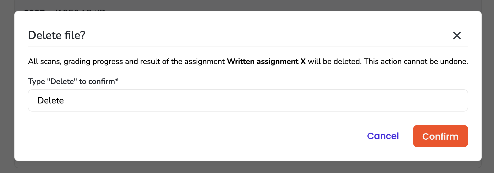
Task: Click the "Delete file?" dialog title
Action: (x=57, y=35)
